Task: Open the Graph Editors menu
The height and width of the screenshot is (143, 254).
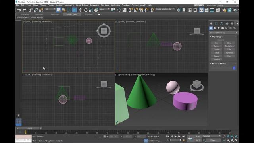Action: click(82, 5)
